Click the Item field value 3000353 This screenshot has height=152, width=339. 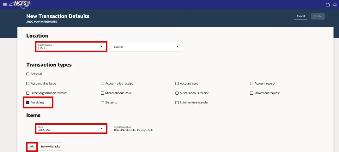(x=44, y=130)
